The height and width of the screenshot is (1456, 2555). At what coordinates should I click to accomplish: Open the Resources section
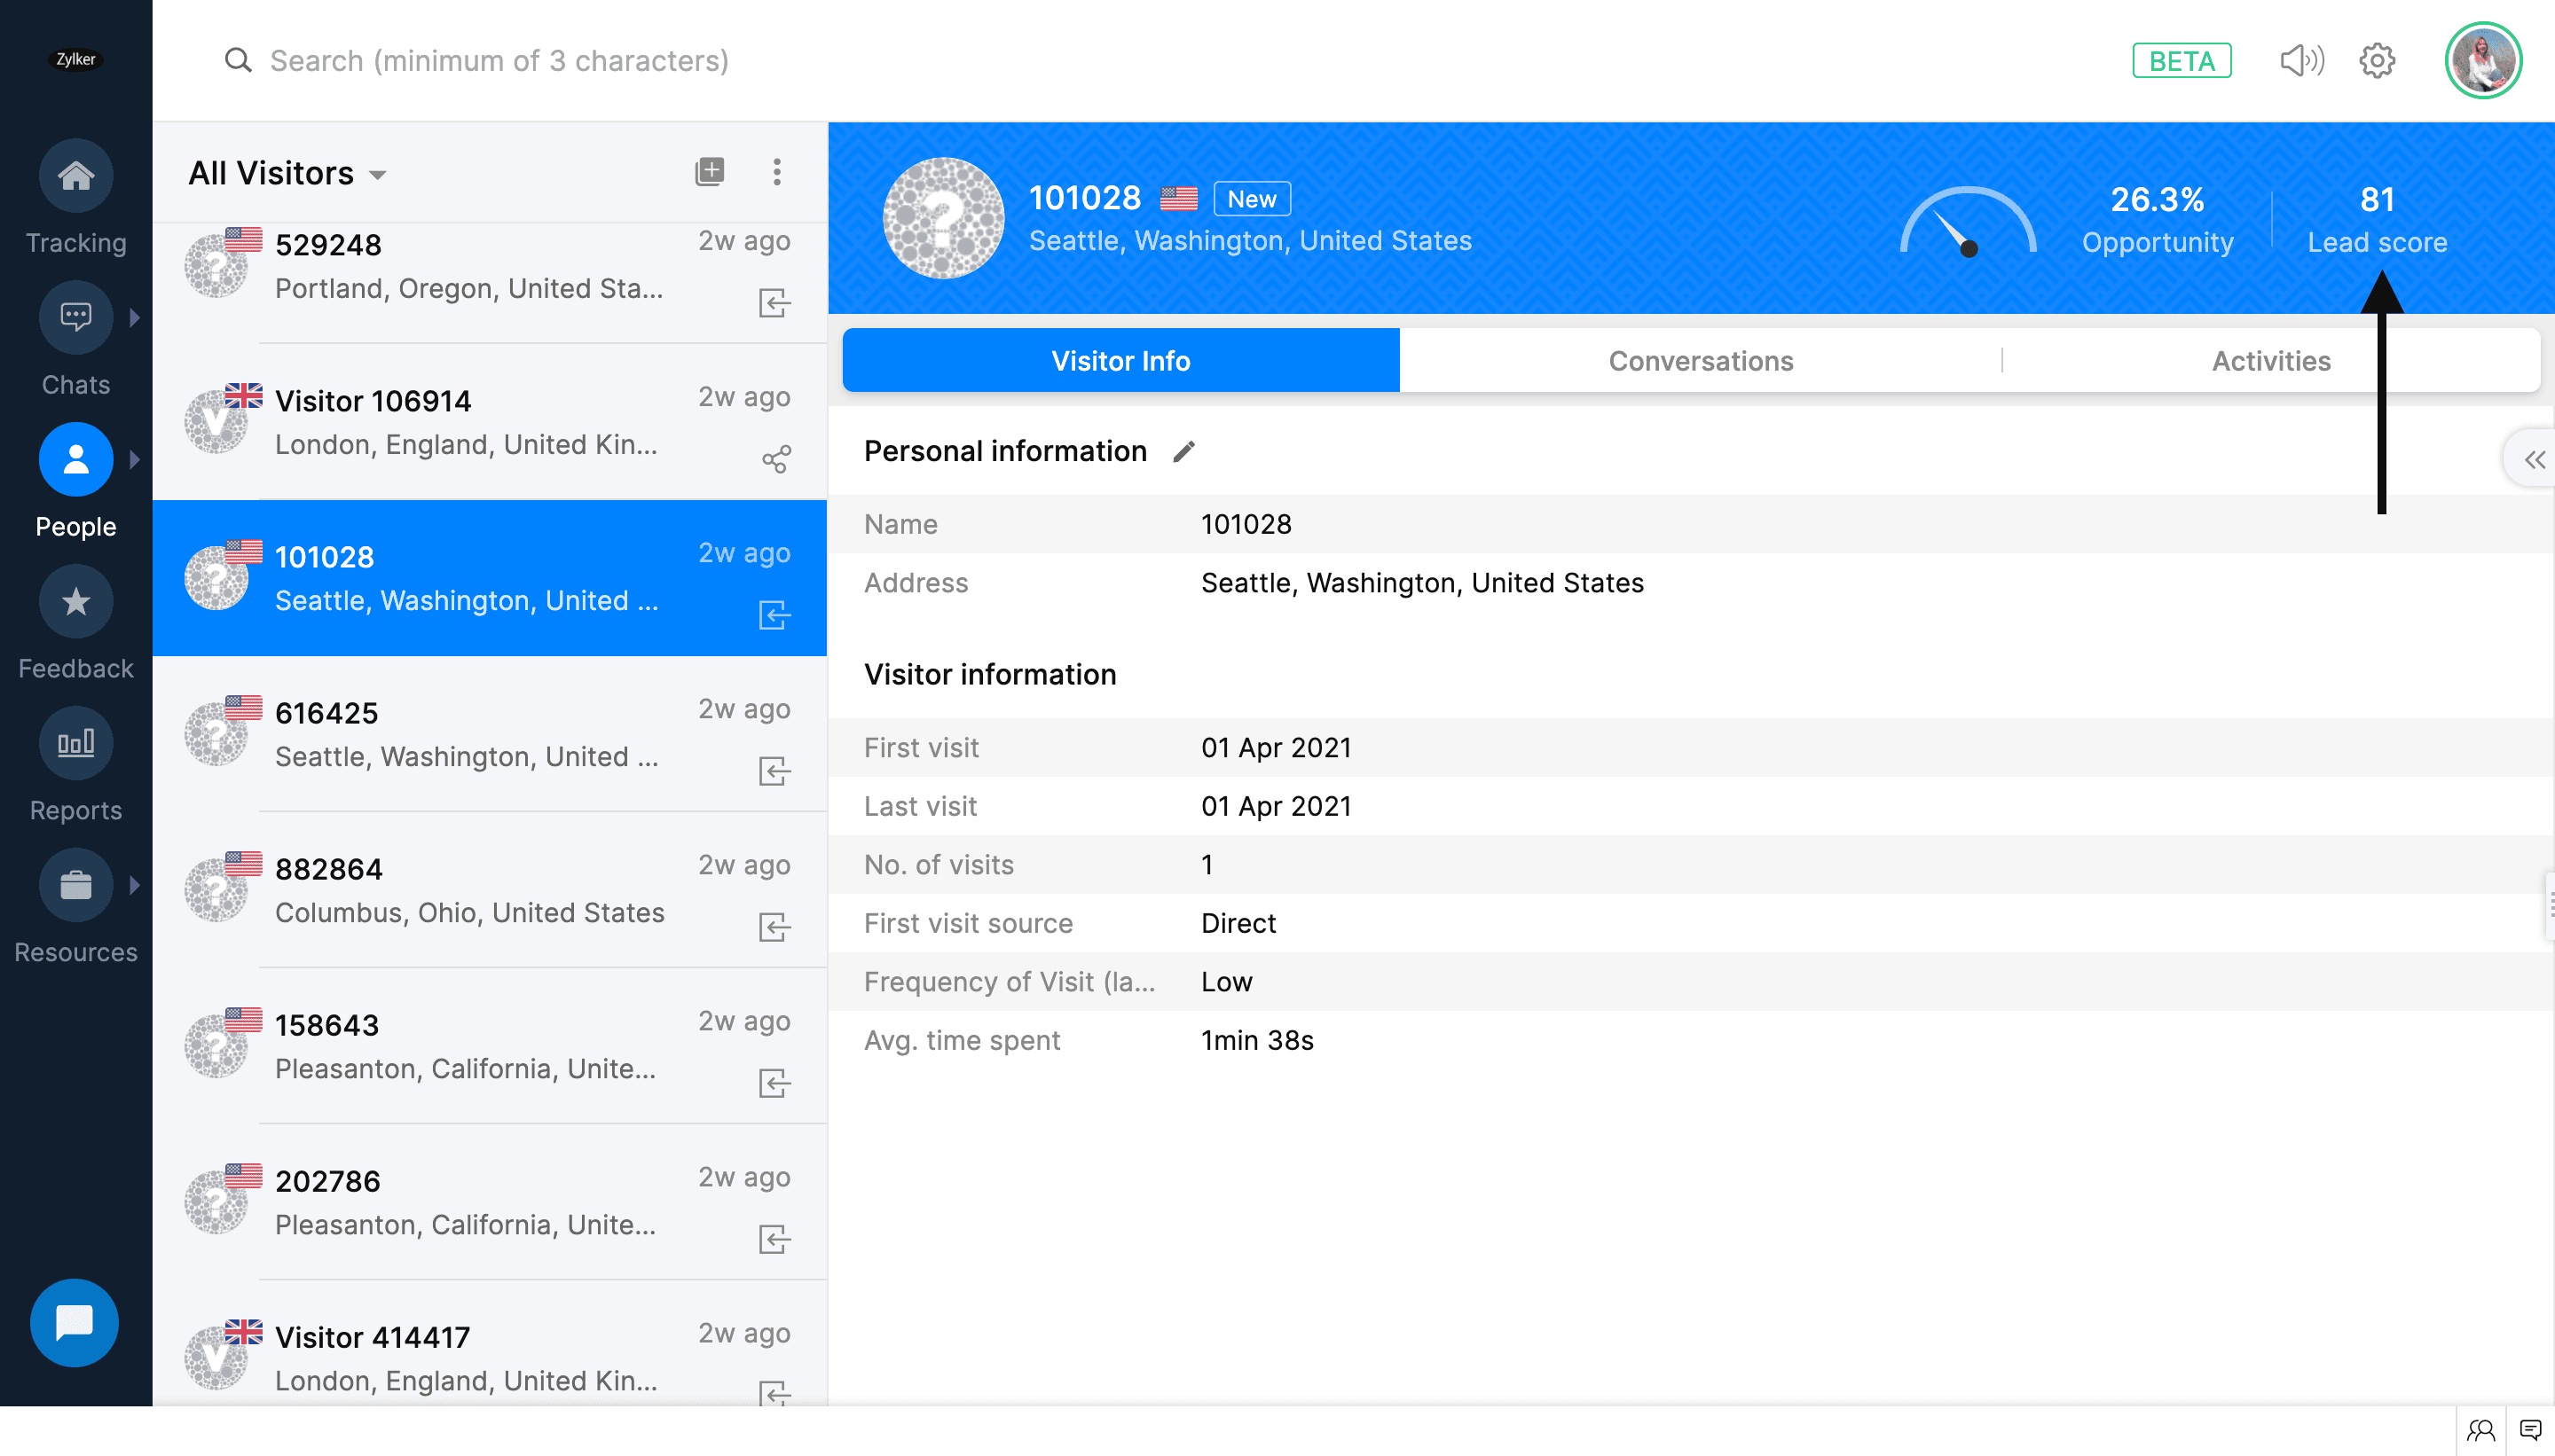(75, 884)
